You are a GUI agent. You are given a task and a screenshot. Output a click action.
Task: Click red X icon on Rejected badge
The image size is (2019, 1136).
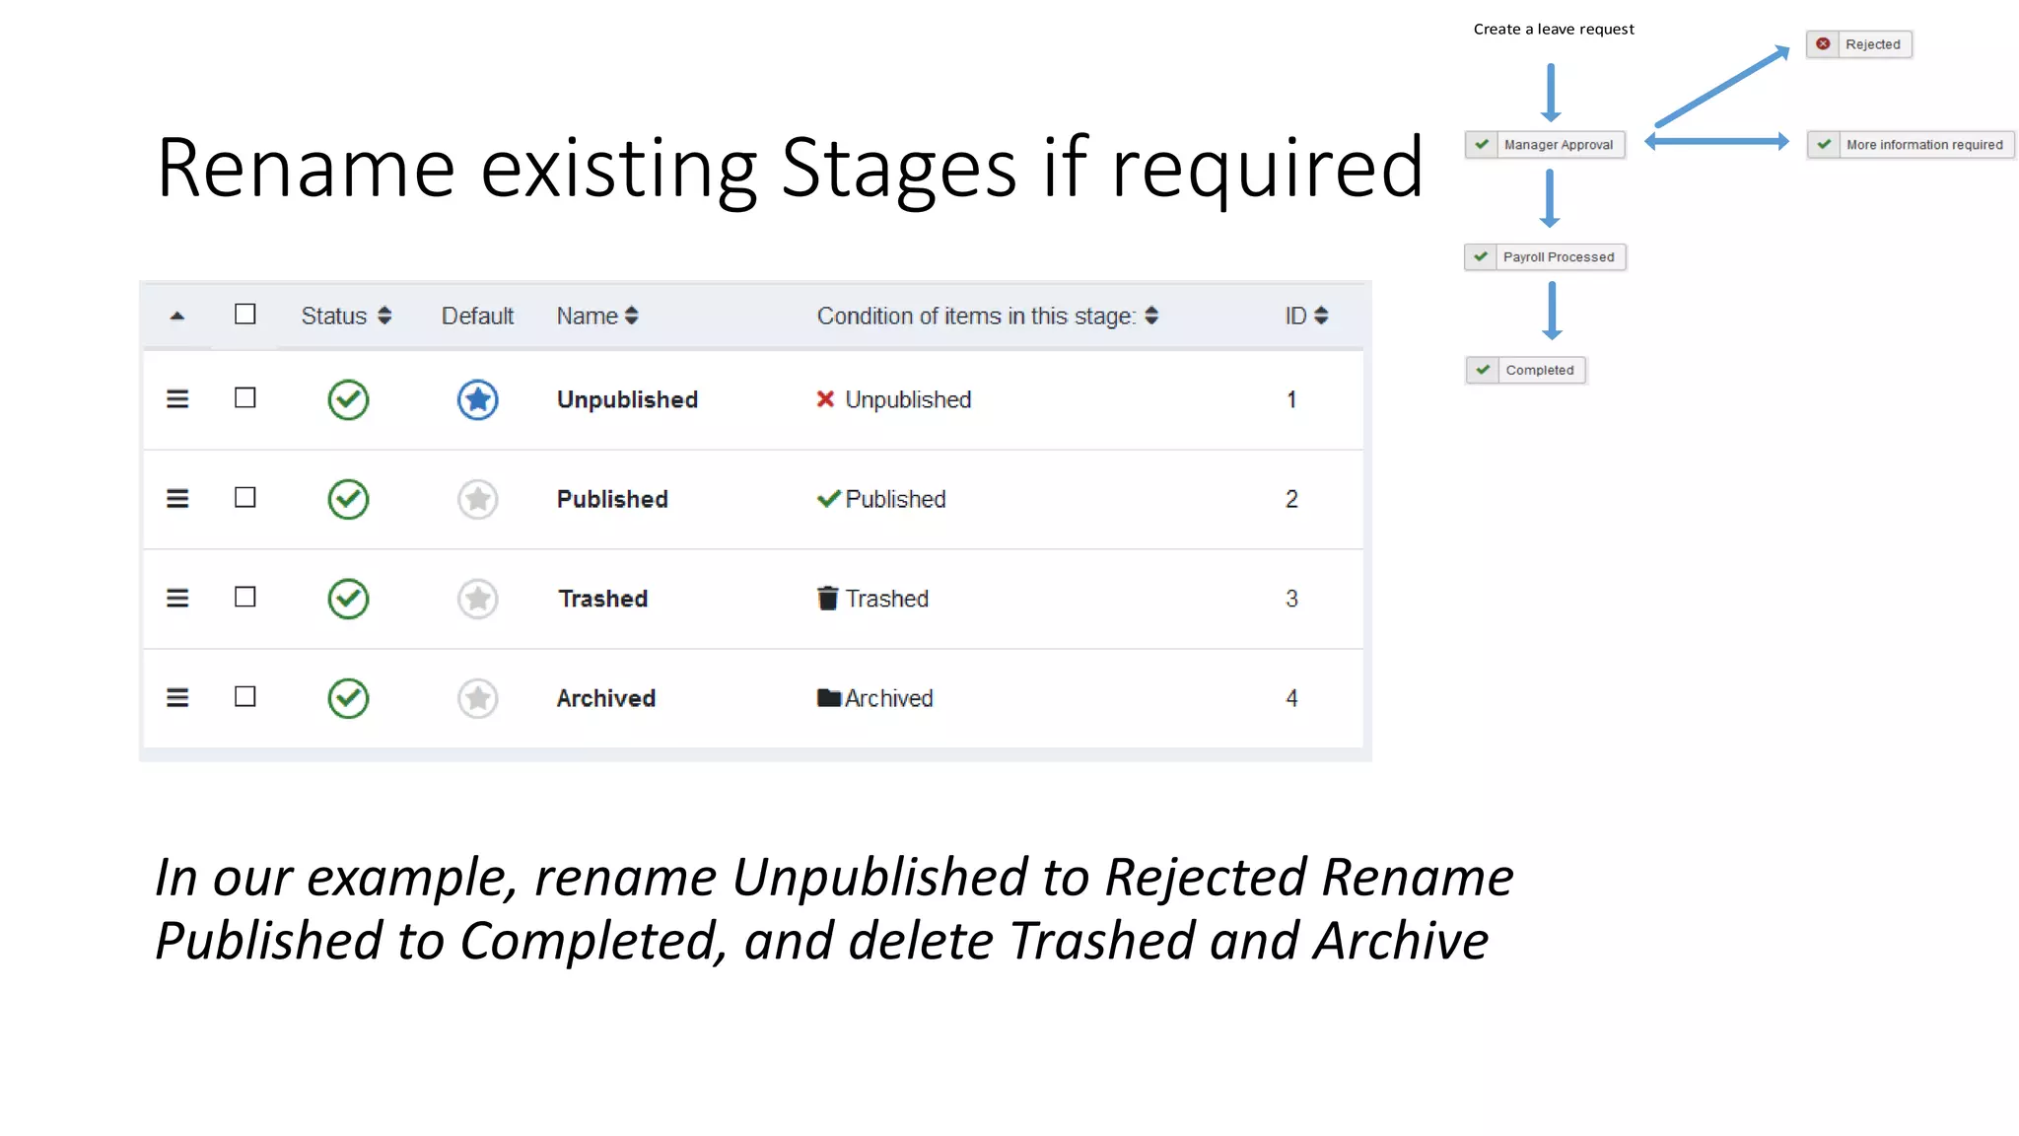click(x=1823, y=44)
